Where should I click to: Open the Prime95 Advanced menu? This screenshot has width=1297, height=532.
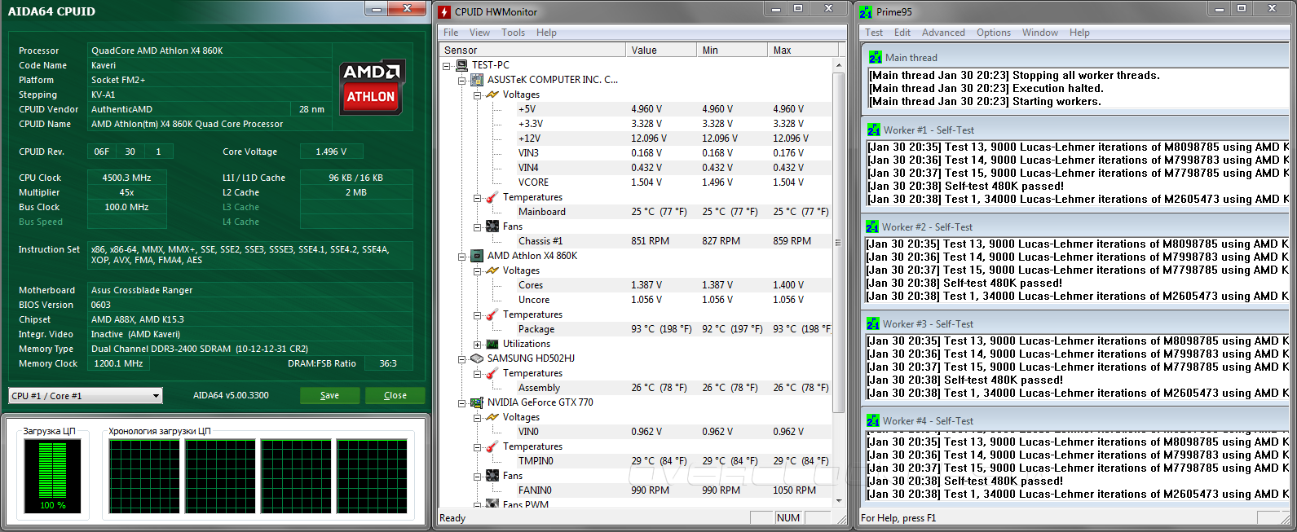pos(943,33)
